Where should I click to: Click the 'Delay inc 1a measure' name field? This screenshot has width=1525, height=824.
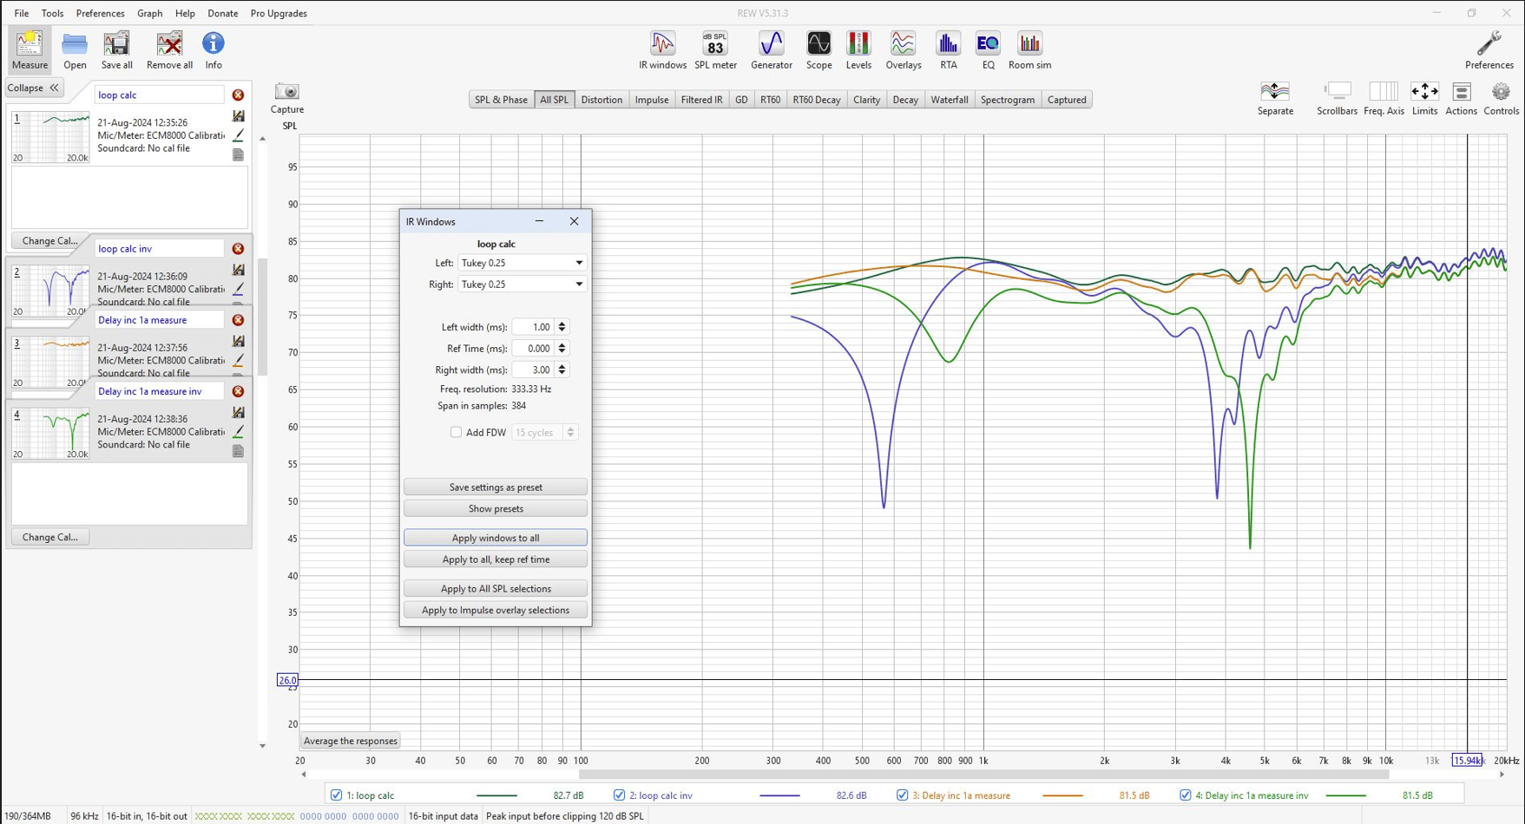159,320
